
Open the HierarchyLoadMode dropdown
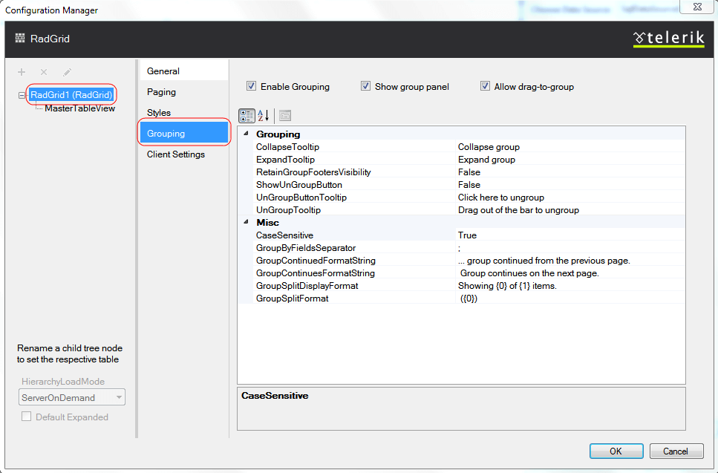click(x=117, y=397)
